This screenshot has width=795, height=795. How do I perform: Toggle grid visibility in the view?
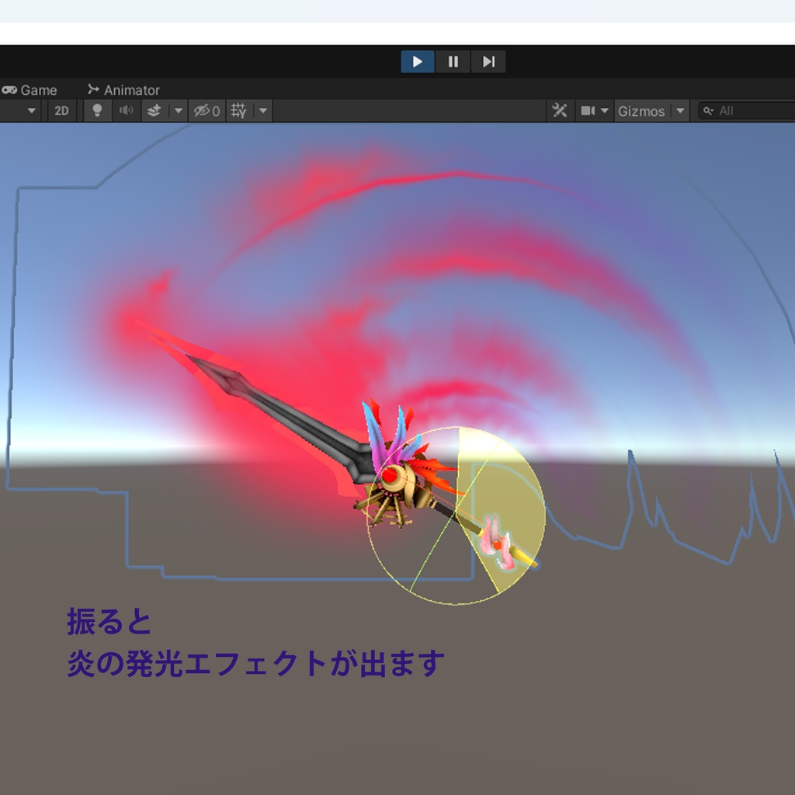point(238,110)
